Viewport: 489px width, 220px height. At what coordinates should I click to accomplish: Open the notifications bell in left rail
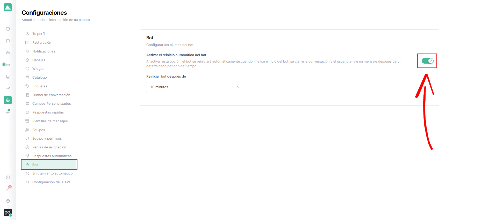pos(8,112)
